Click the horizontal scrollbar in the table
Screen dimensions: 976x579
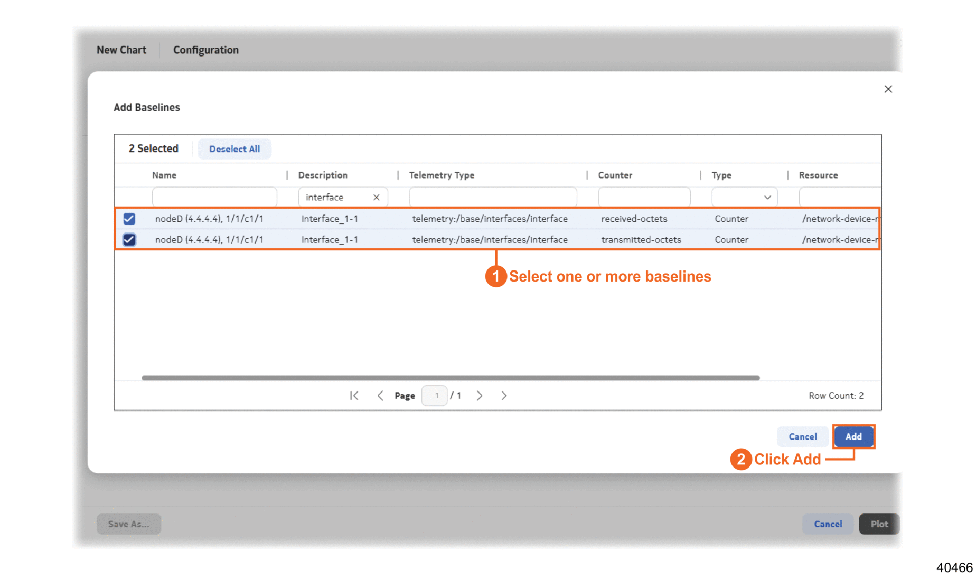click(450, 378)
